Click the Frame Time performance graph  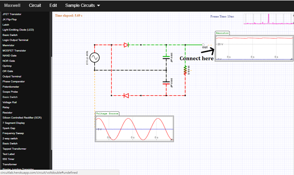tap(269, 19)
